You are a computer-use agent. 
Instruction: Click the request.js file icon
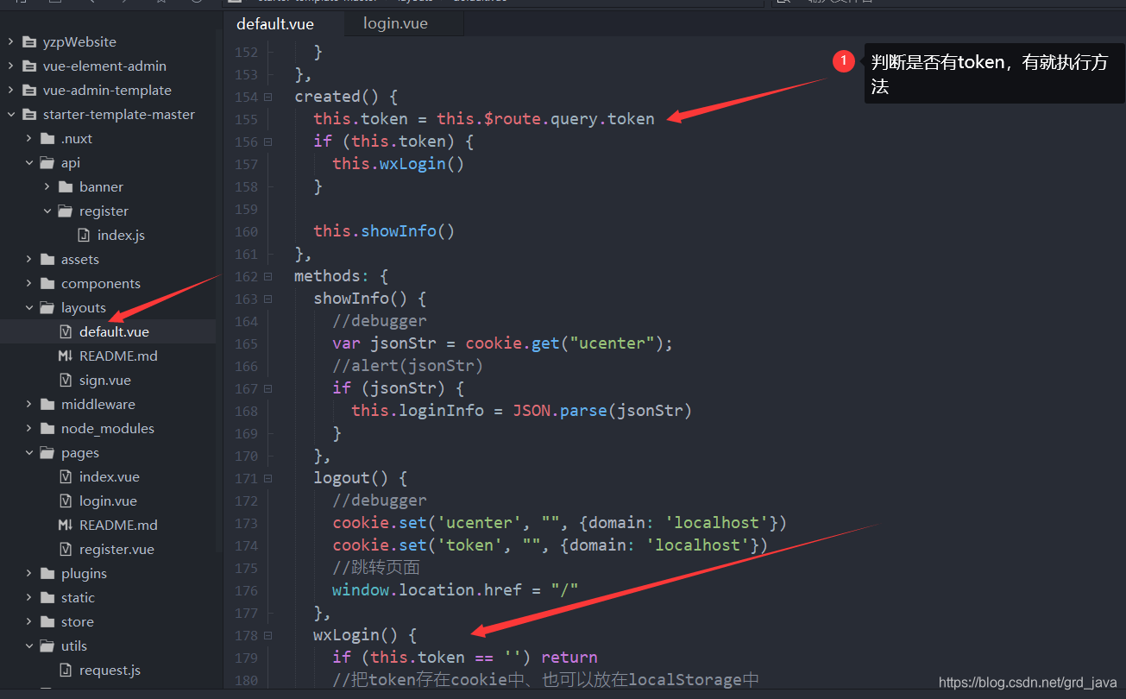(x=66, y=670)
